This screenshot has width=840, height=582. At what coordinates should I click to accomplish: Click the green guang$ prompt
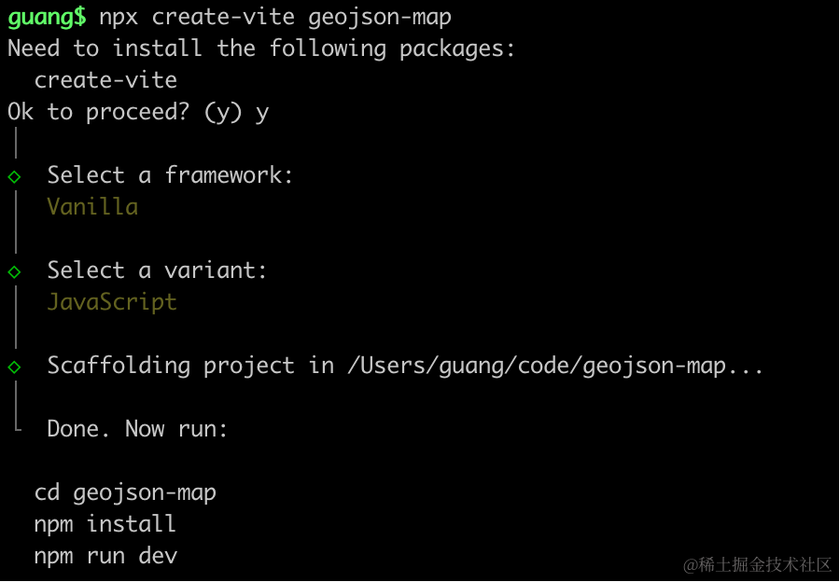[48, 17]
